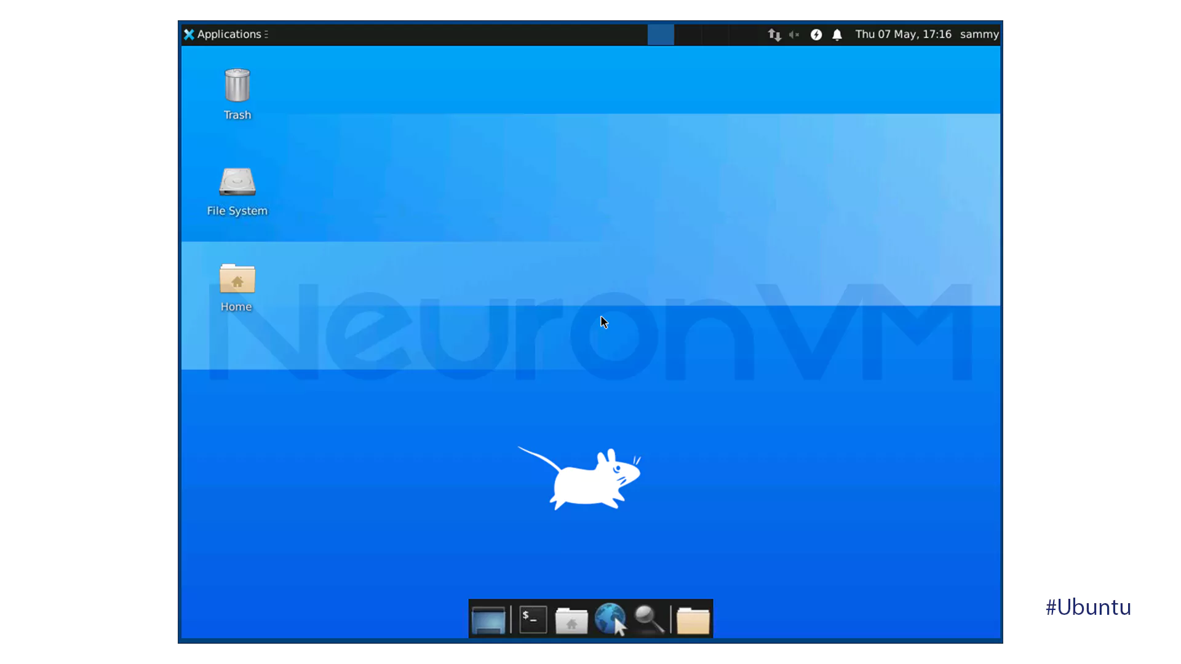Select the File System desktop icon
This screenshot has width=1181, height=664.
[x=237, y=191]
